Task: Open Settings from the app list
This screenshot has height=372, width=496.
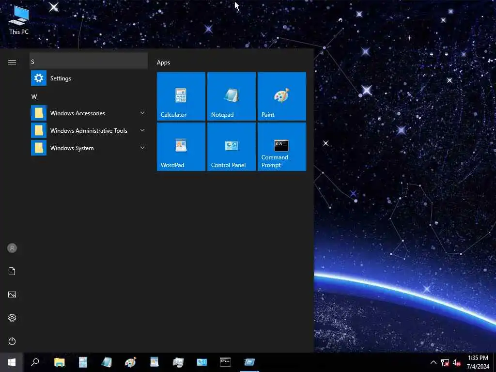Action: (89, 78)
